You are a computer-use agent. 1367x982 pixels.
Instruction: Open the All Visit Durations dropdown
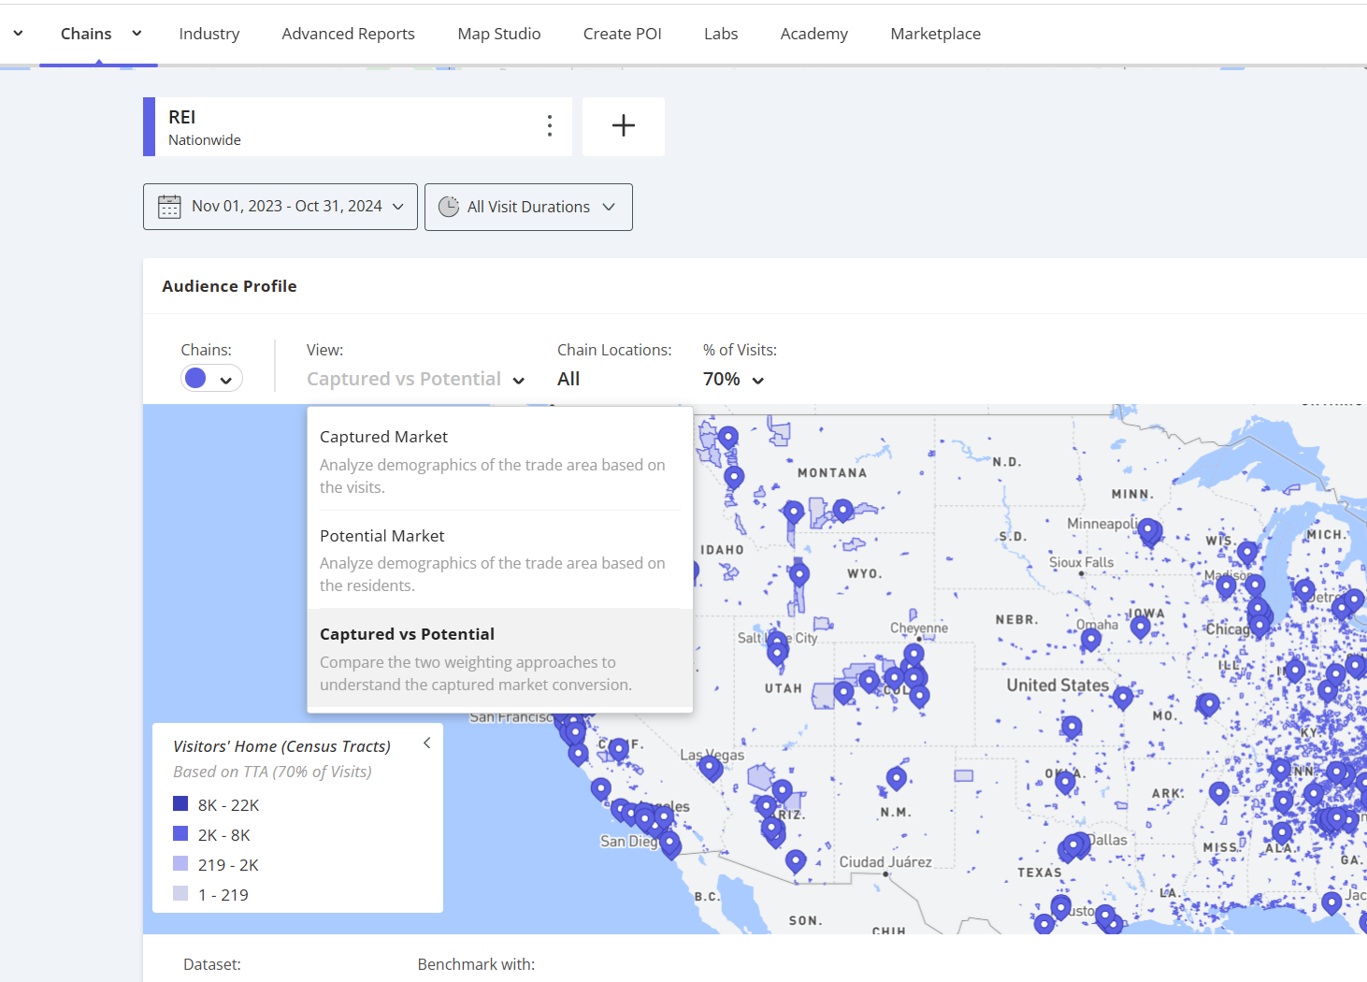coord(528,207)
